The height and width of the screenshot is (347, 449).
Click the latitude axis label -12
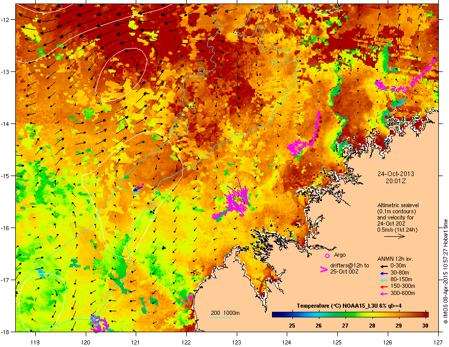click(x=6, y=19)
